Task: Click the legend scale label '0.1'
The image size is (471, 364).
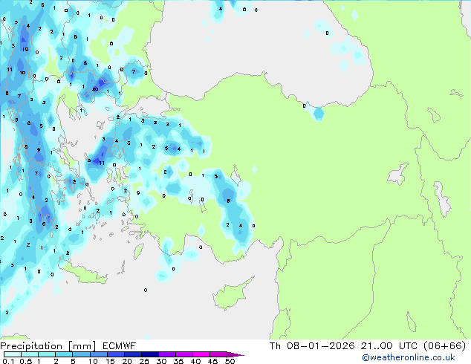Action: 8,361
